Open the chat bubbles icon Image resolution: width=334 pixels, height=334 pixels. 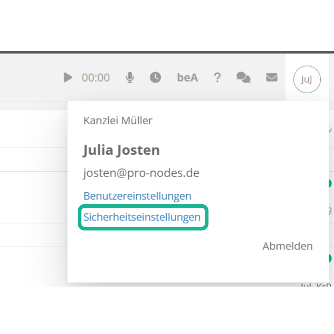click(243, 77)
